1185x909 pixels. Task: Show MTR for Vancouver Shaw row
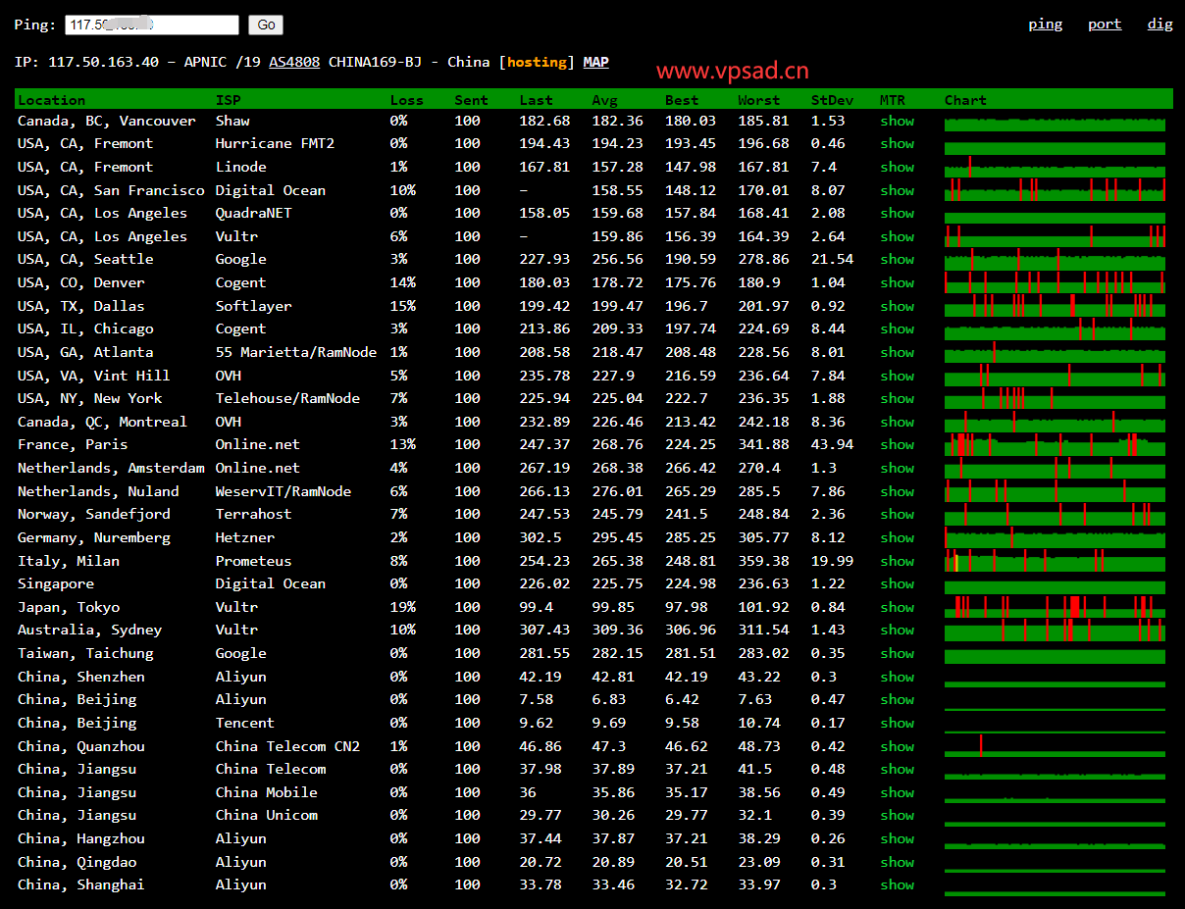[x=897, y=121]
